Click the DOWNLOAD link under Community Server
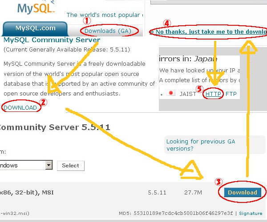The width and height of the screenshot is (267, 222). (20, 108)
